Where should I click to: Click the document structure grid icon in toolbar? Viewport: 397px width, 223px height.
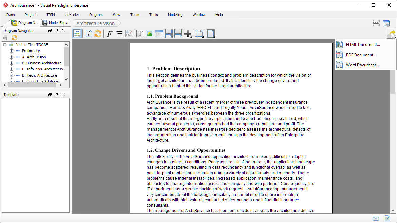pyautogui.click(x=77, y=33)
